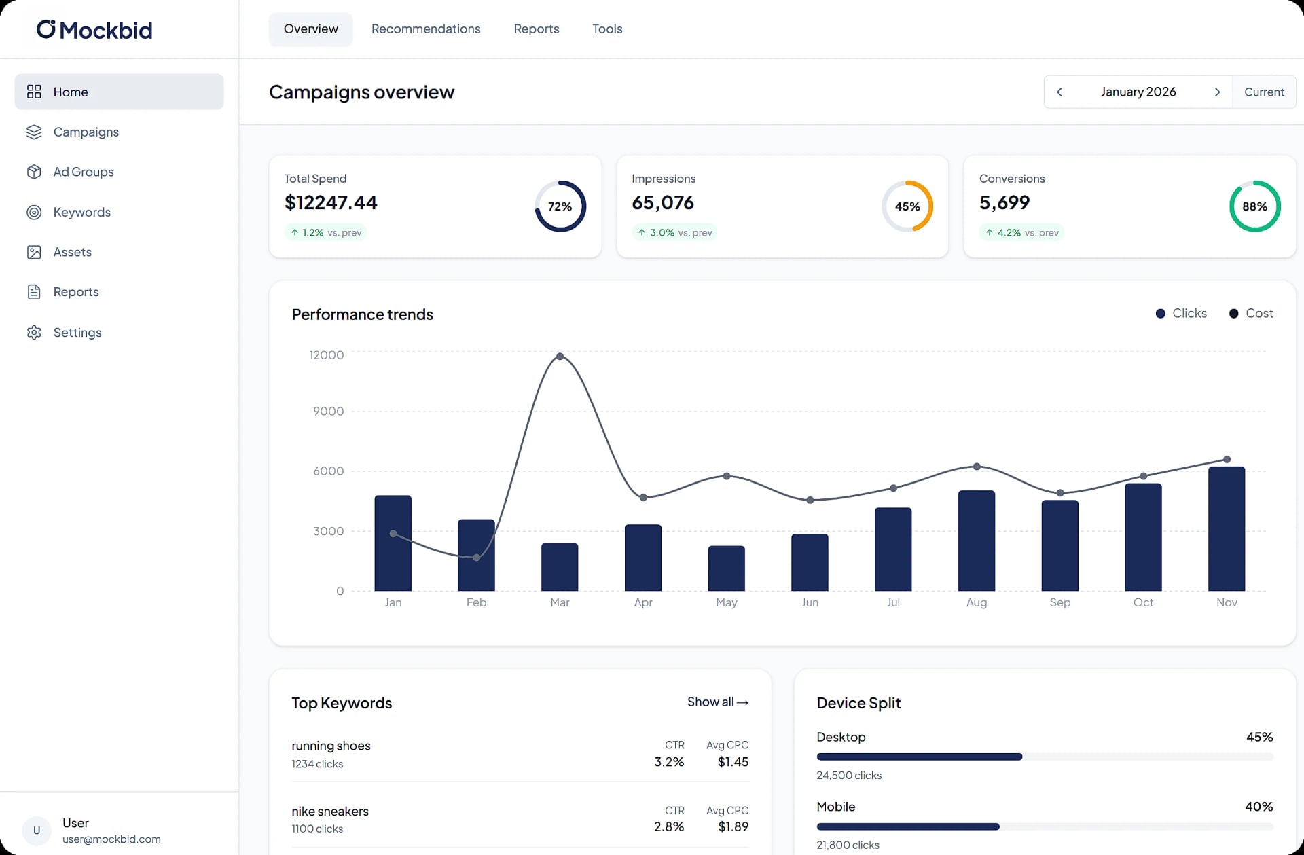Go to next month arrow
The height and width of the screenshot is (855, 1304).
[x=1217, y=92]
